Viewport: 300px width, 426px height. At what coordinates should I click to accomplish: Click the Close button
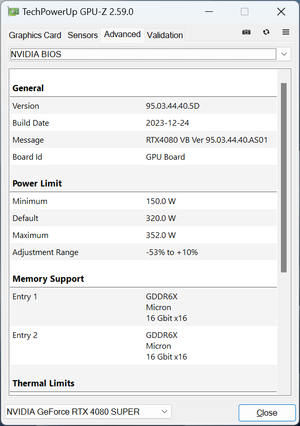[x=267, y=413]
